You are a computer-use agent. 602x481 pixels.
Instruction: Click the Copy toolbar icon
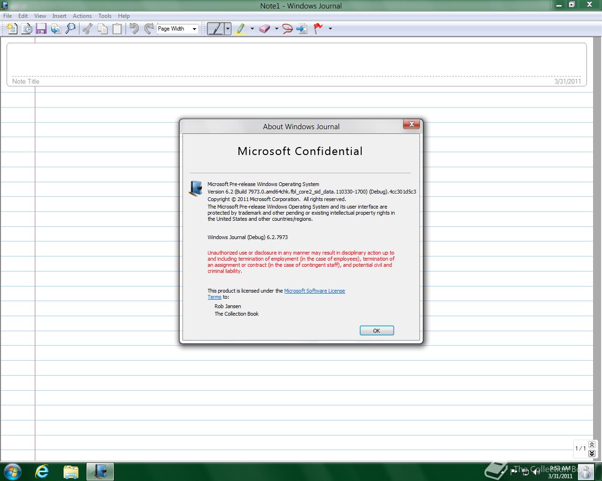pyautogui.click(x=102, y=29)
